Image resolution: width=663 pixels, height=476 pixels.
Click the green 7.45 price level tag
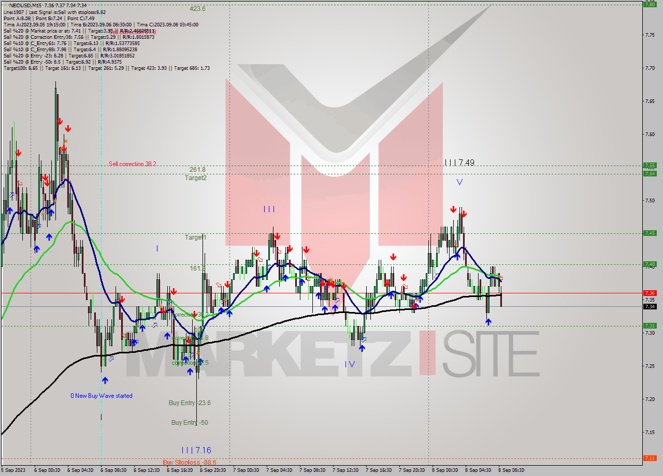pos(650,233)
